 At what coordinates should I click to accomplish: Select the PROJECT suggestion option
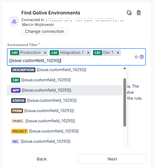pos(65,131)
